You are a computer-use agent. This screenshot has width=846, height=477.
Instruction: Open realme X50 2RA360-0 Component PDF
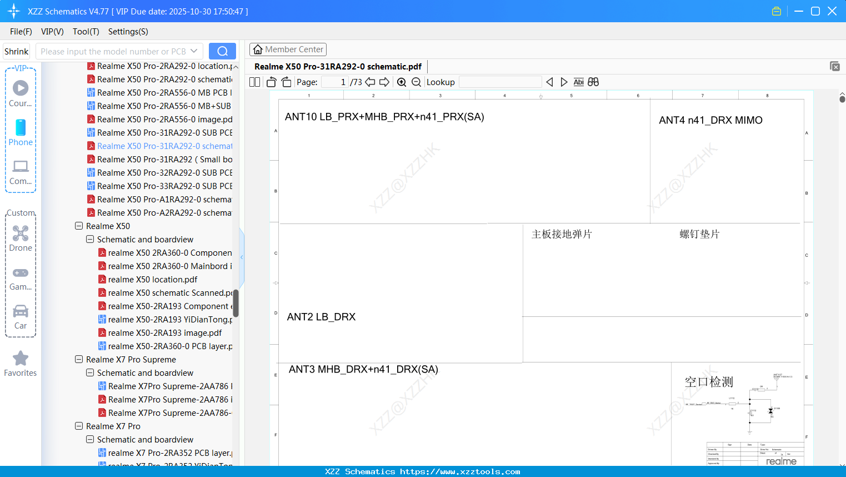[x=165, y=253]
